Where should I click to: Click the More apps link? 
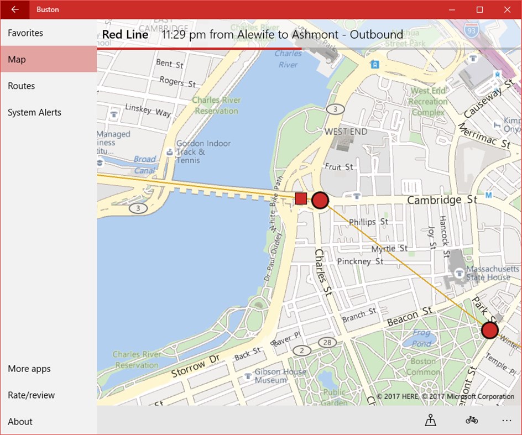[x=29, y=369]
